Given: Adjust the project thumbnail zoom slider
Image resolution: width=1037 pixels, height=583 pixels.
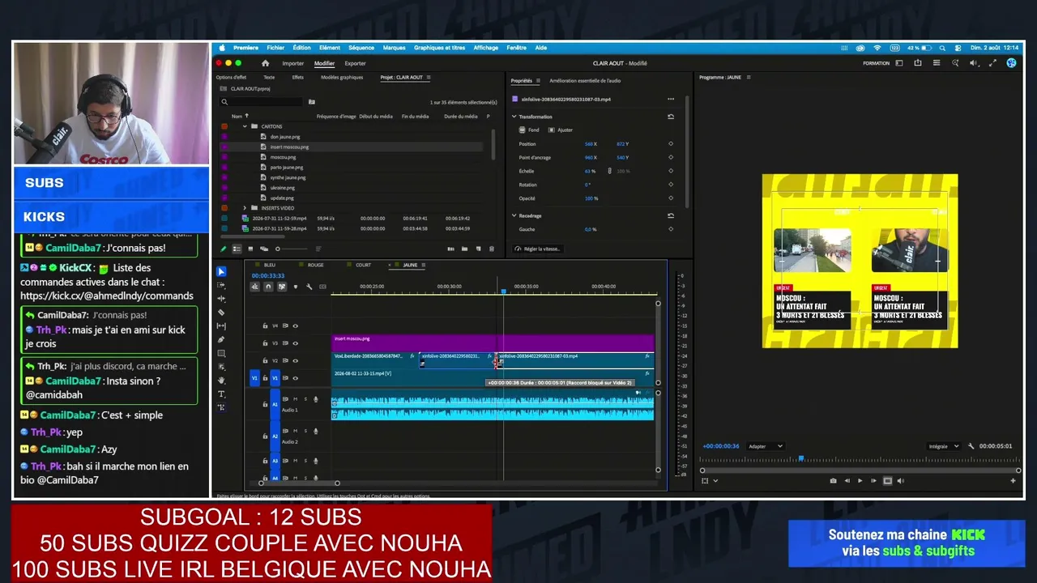Looking at the screenshot, I should point(292,249).
